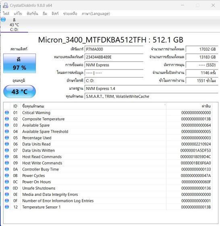The height and width of the screenshot is (226, 220).
Task: Select the C: D: drive tab at top
Action: (14, 25)
